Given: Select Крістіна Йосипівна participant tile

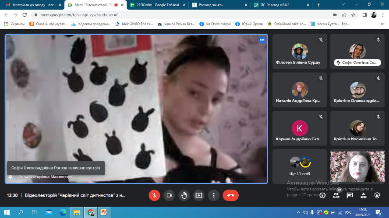Looking at the screenshot, I should [x=357, y=128].
